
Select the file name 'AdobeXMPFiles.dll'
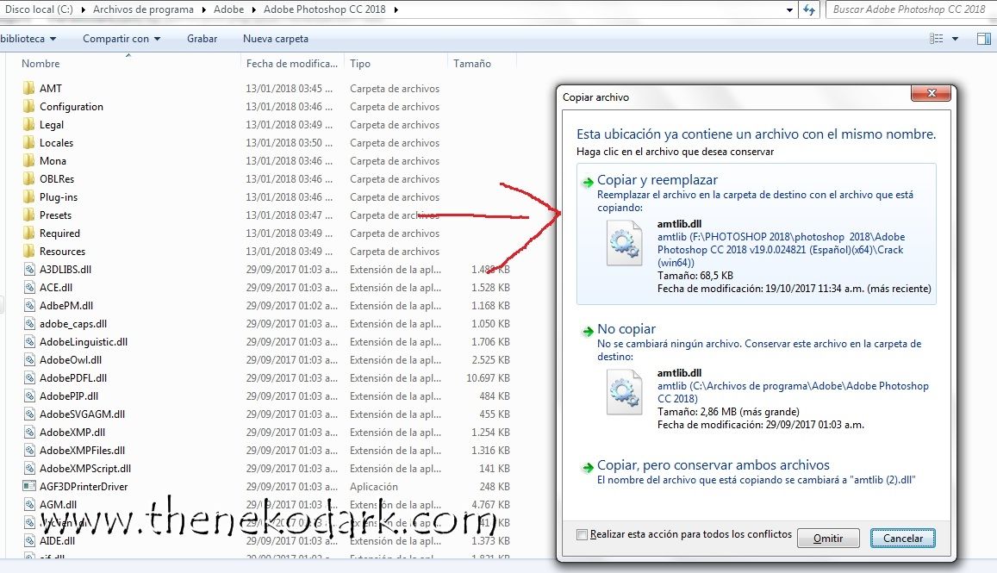82,451
